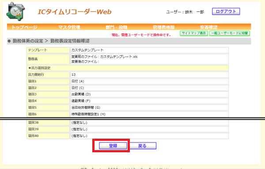Log out with the ログアウト button

226,11
